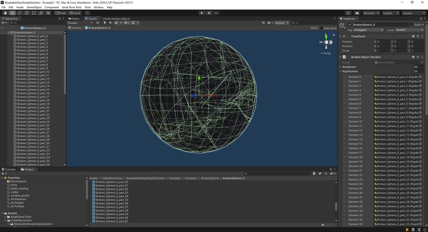Toggle scene lighting bulb icon
Screen dimensions: 428x232
tap(105, 23)
